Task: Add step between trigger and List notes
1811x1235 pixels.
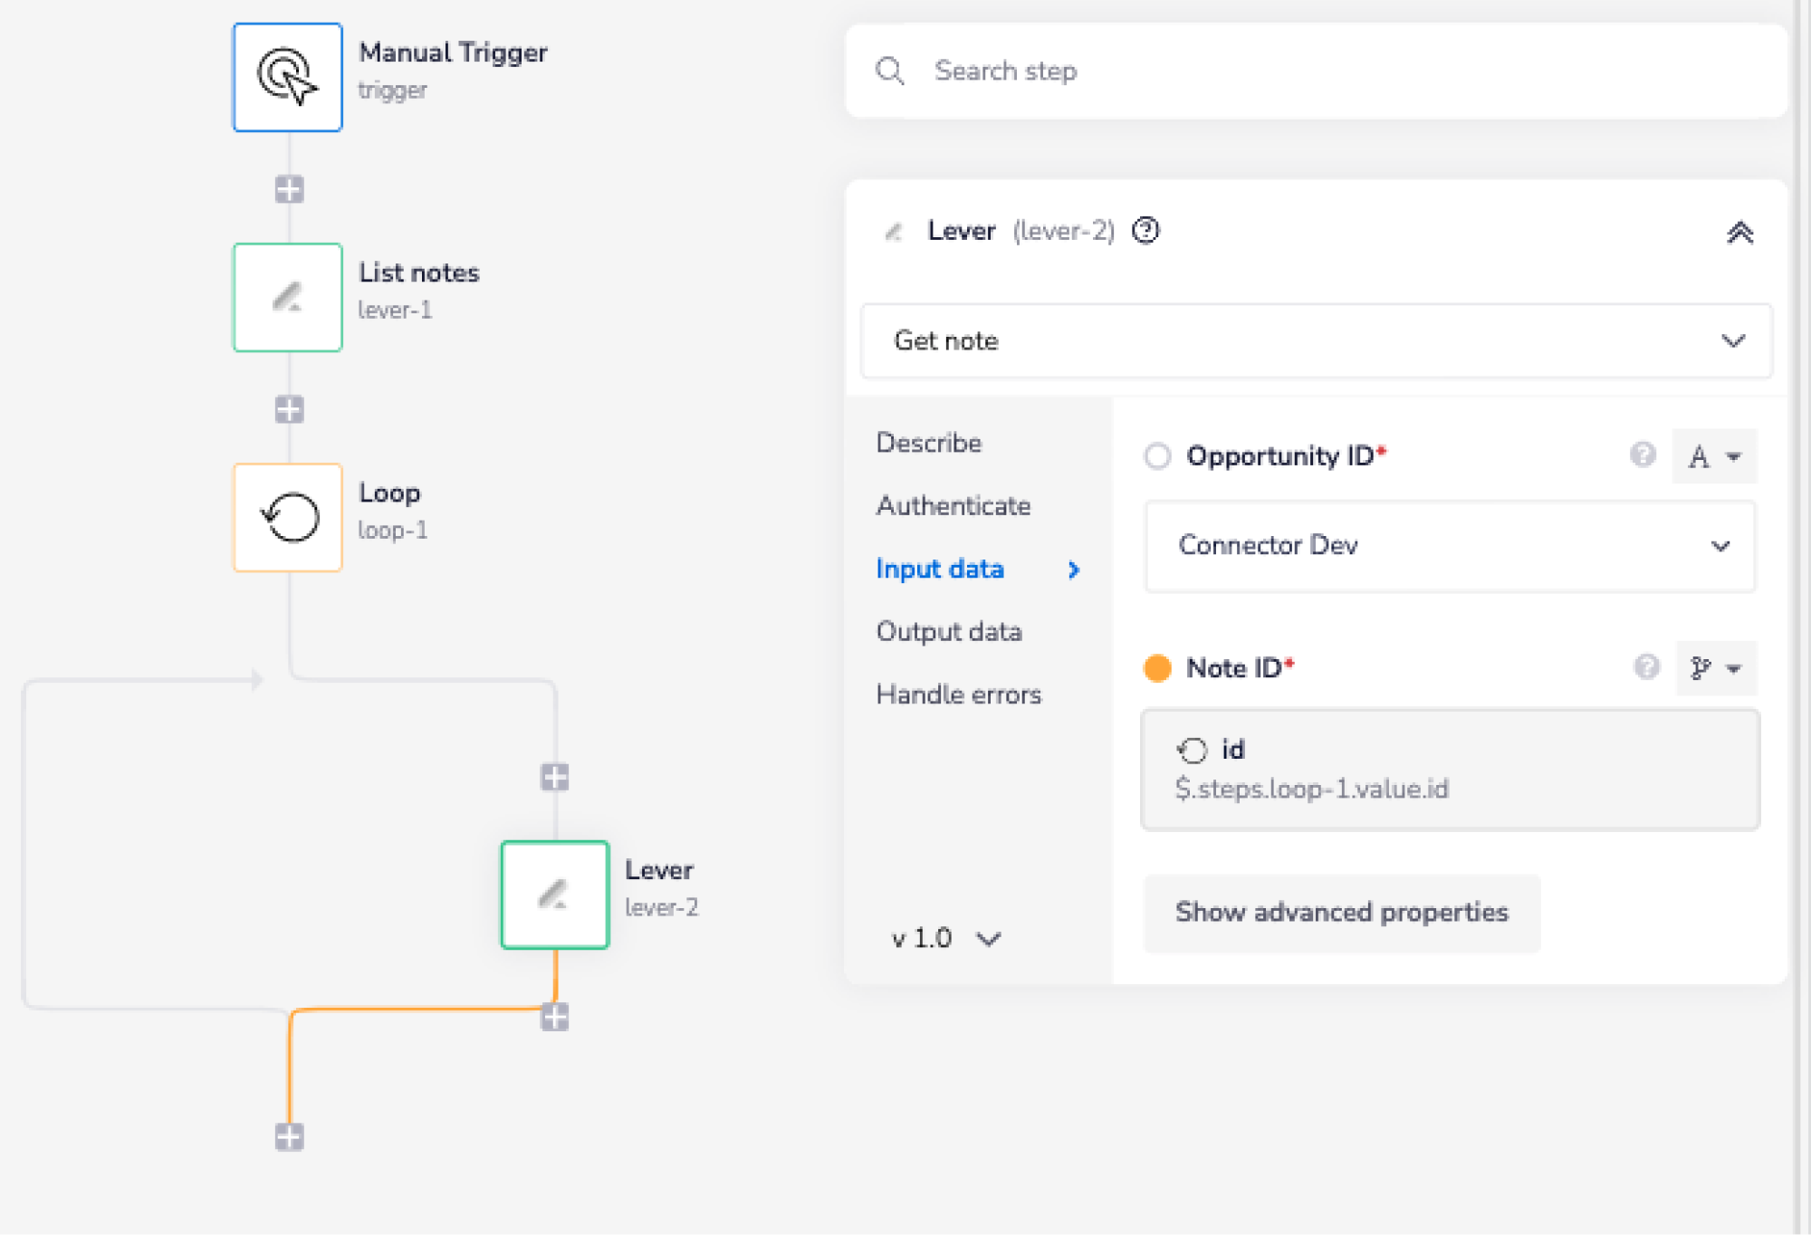Action: click(x=289, y=189)
